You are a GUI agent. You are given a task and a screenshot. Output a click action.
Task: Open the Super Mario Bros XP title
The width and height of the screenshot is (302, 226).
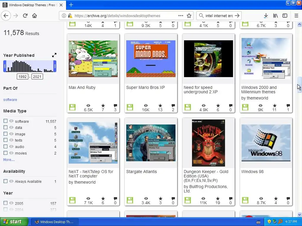(x=145, y=87)
